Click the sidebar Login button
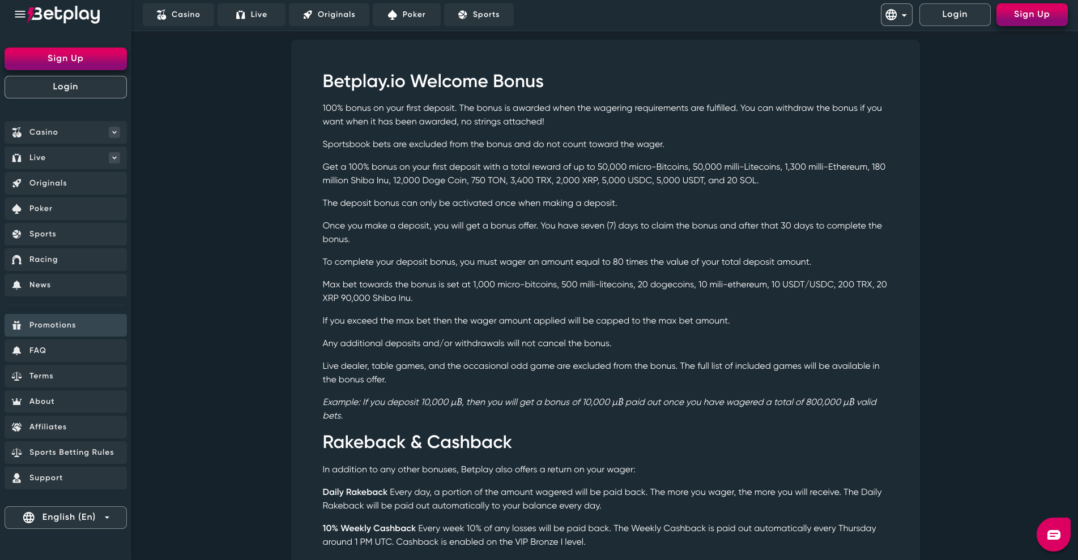 click(x=66, y=87)
